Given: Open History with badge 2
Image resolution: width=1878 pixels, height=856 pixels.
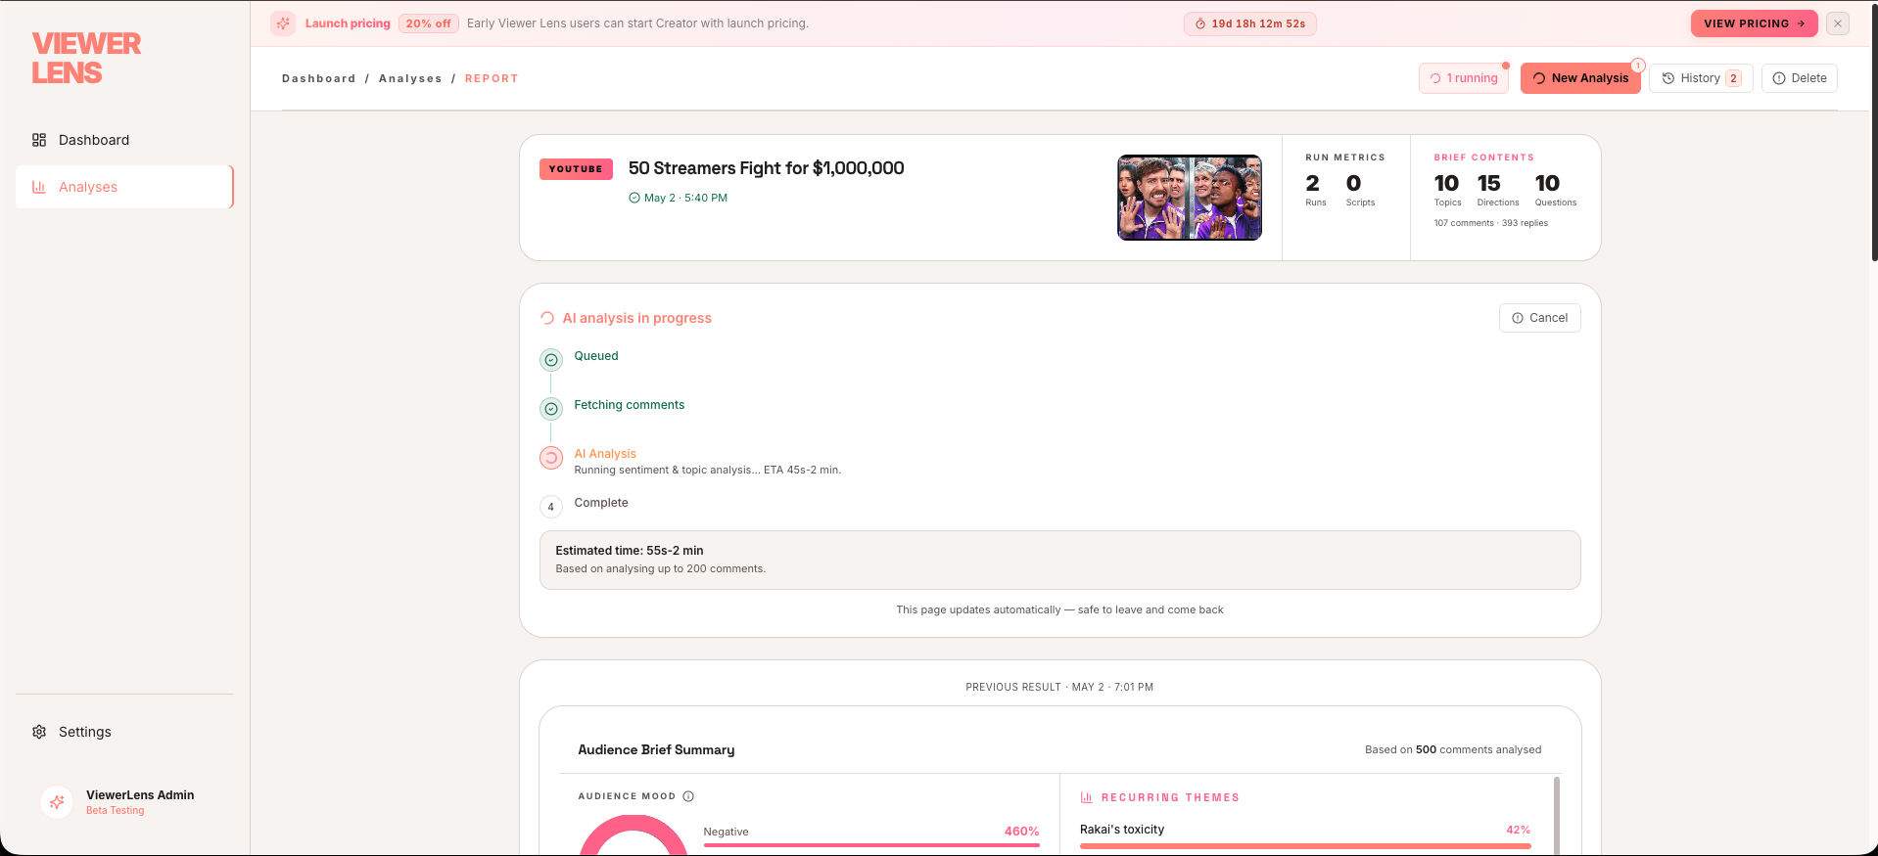Looking at the screenshot, I should [1701, 78].
